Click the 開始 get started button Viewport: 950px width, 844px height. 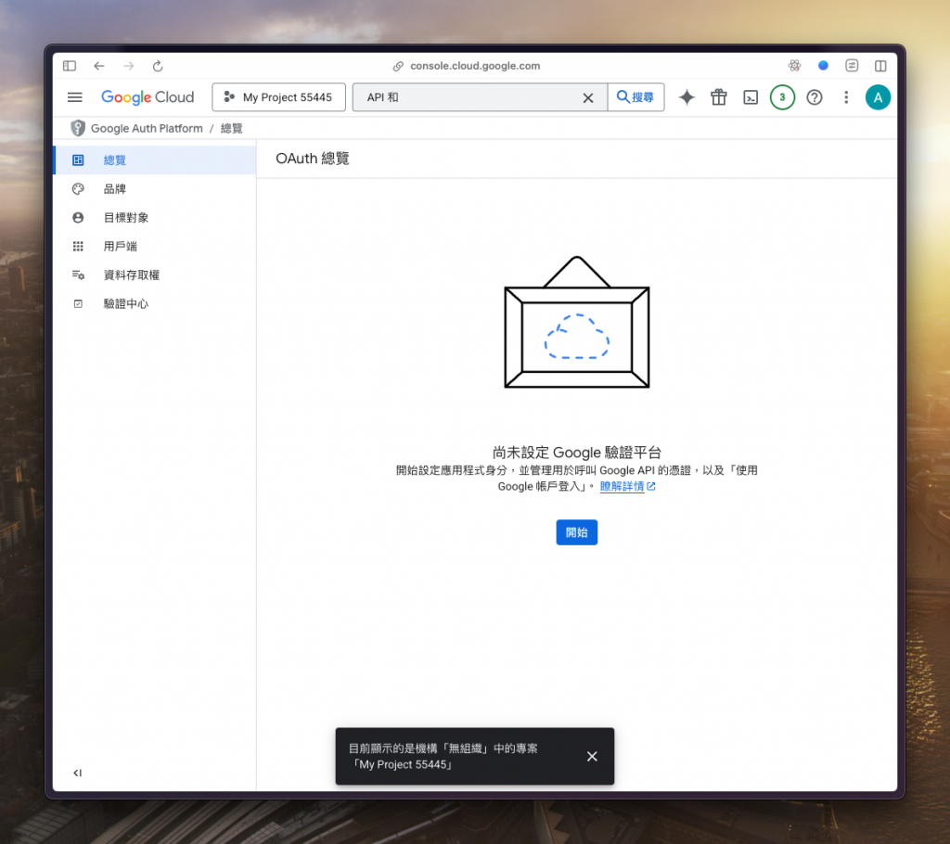pyautogui.click(x=577, y=532)
